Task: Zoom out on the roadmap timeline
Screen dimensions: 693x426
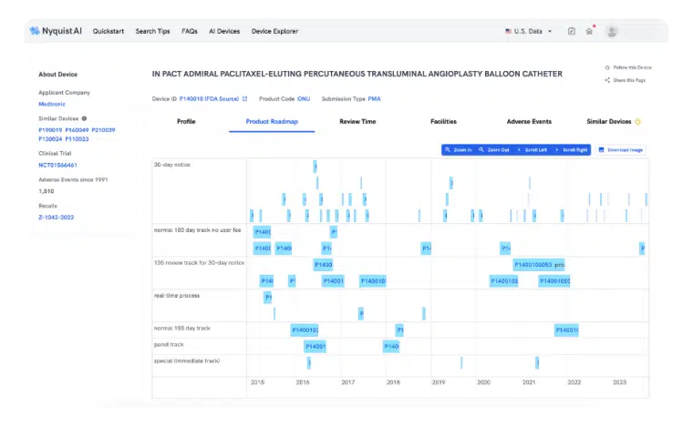Action: pos(493,150)
